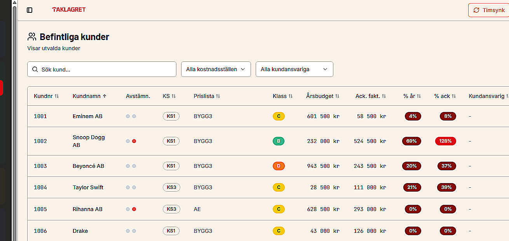Viewport: 509px width, 241px height.
Task: Click the Befintliga kunder people icon
Action: pos(32,37)
